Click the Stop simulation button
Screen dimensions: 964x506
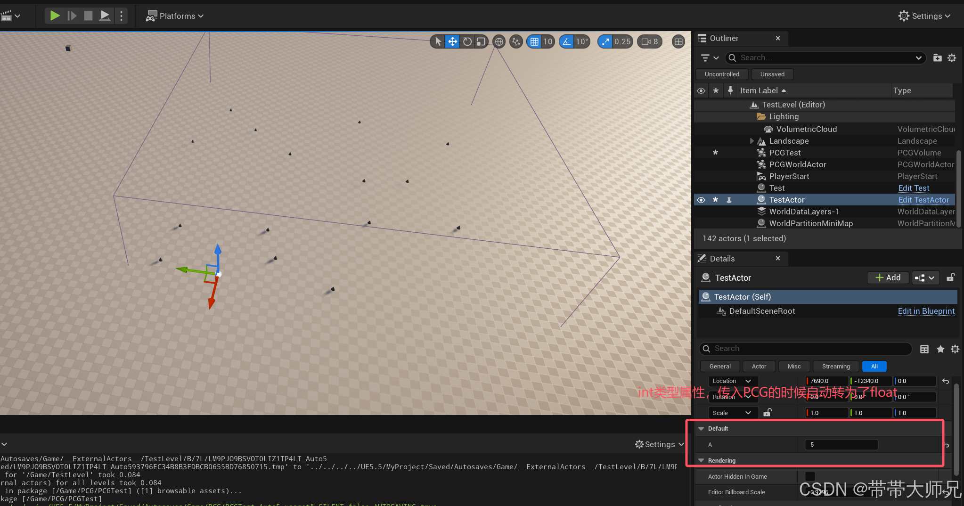tap(88, 16)
